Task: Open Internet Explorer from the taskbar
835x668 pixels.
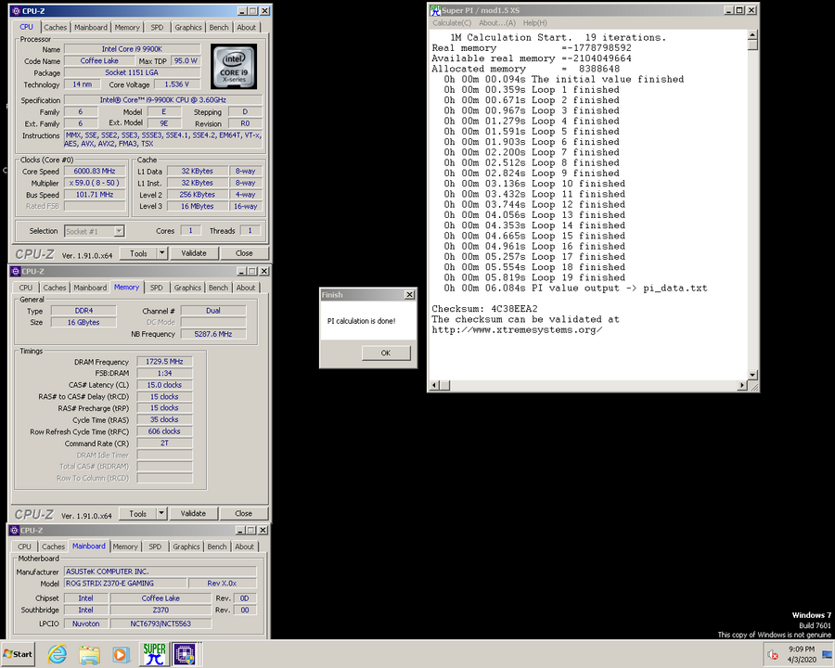Action: [57, 653]
